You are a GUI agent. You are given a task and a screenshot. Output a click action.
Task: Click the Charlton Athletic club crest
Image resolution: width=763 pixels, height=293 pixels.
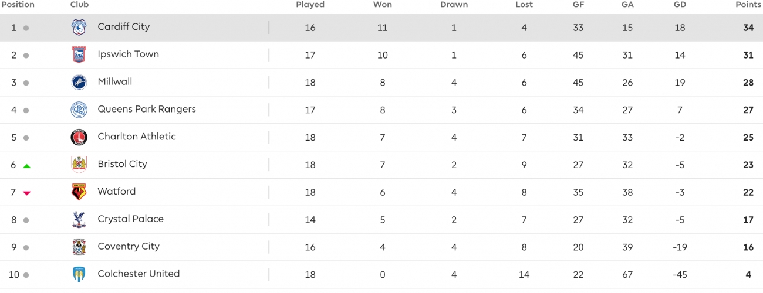(x=79, y=138)
